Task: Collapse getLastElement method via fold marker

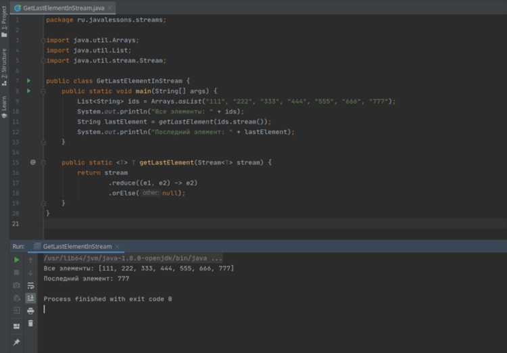Action: [x=43, y=162]
